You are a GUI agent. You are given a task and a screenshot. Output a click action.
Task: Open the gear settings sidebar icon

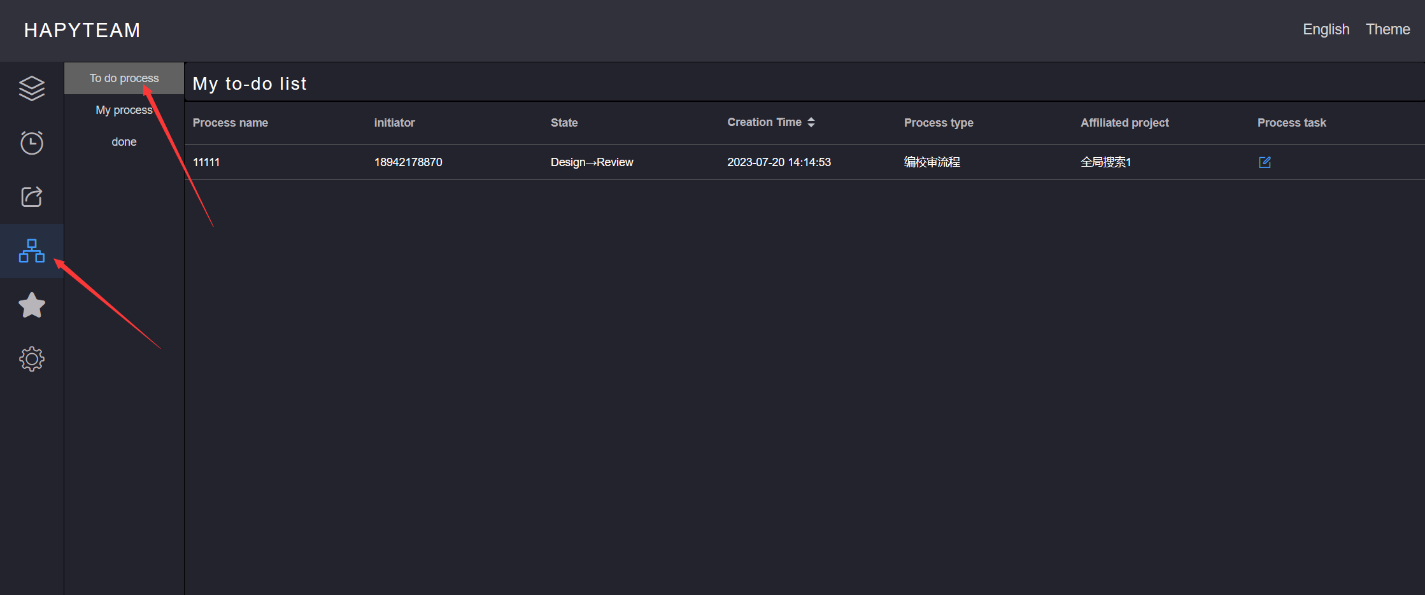click(32, 359)
